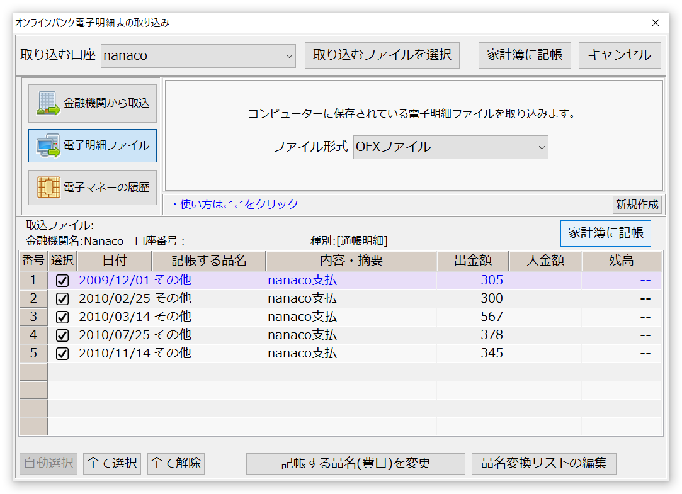Image resolution: width=682 pixels, height=494 pixels.
Task: Click 取り込むファイルを選択 to choose a file
Action: [x=382, y=55]
